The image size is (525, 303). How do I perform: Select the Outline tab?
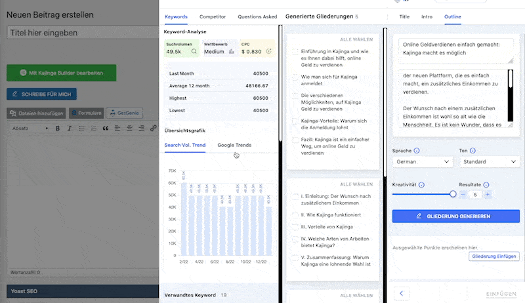[x=452, y=16]
